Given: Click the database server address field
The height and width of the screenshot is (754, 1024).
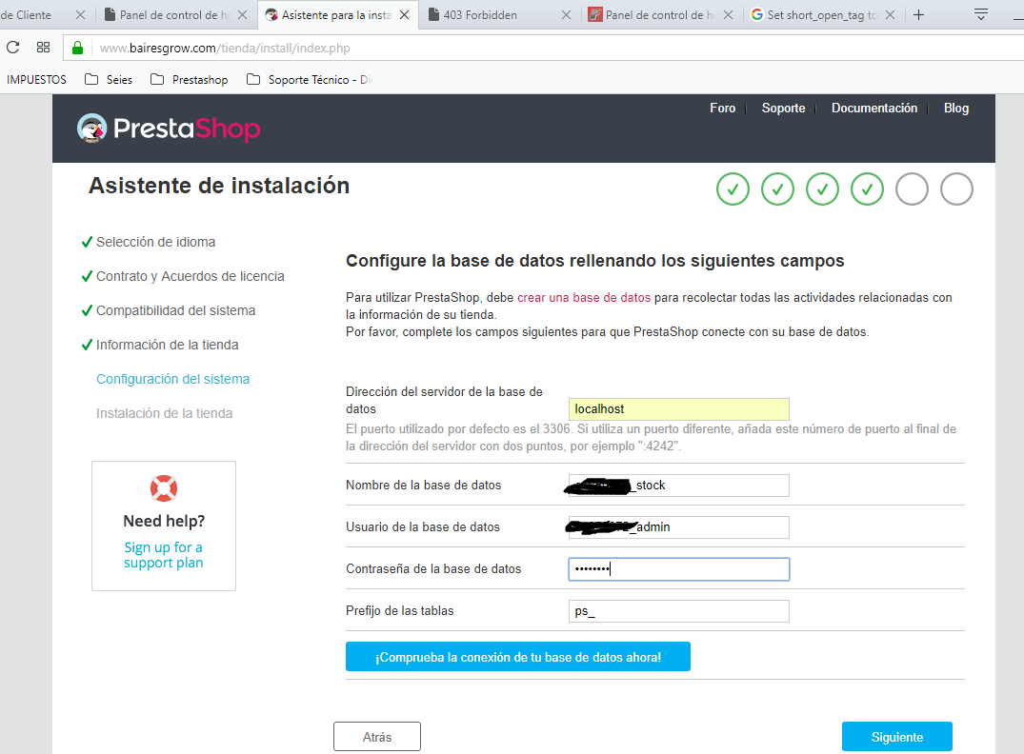Looking at the screenshot, I should (x=678, y=409).
